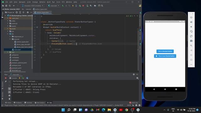Take screenshot camera icon on emulator toolbar

(191, 41)
